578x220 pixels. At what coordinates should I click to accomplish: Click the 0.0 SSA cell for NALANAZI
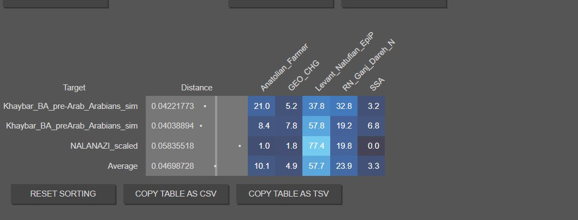(373, 146)
